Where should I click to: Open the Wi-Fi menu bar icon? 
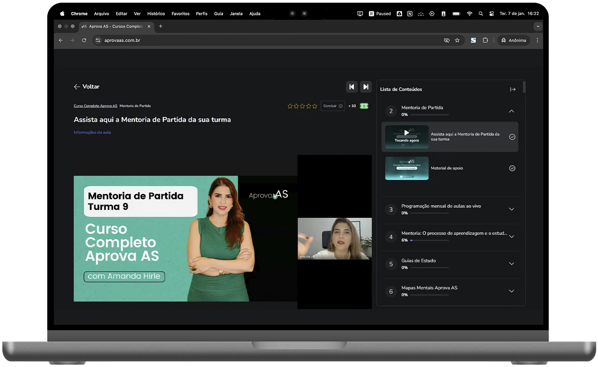(x=469, y=14)
